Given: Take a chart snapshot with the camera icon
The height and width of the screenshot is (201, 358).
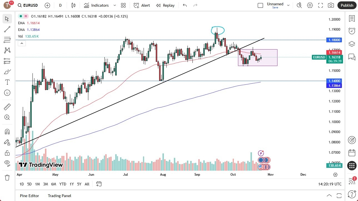Looking at the screenshot, I should 331,5.
